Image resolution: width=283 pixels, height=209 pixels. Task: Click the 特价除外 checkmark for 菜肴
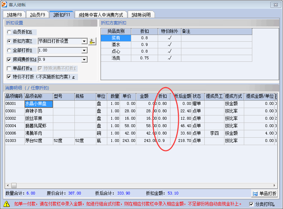point(169,38)
